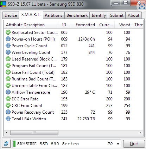Click the info icon beside Wear Leveling Count

coord(8,52)
